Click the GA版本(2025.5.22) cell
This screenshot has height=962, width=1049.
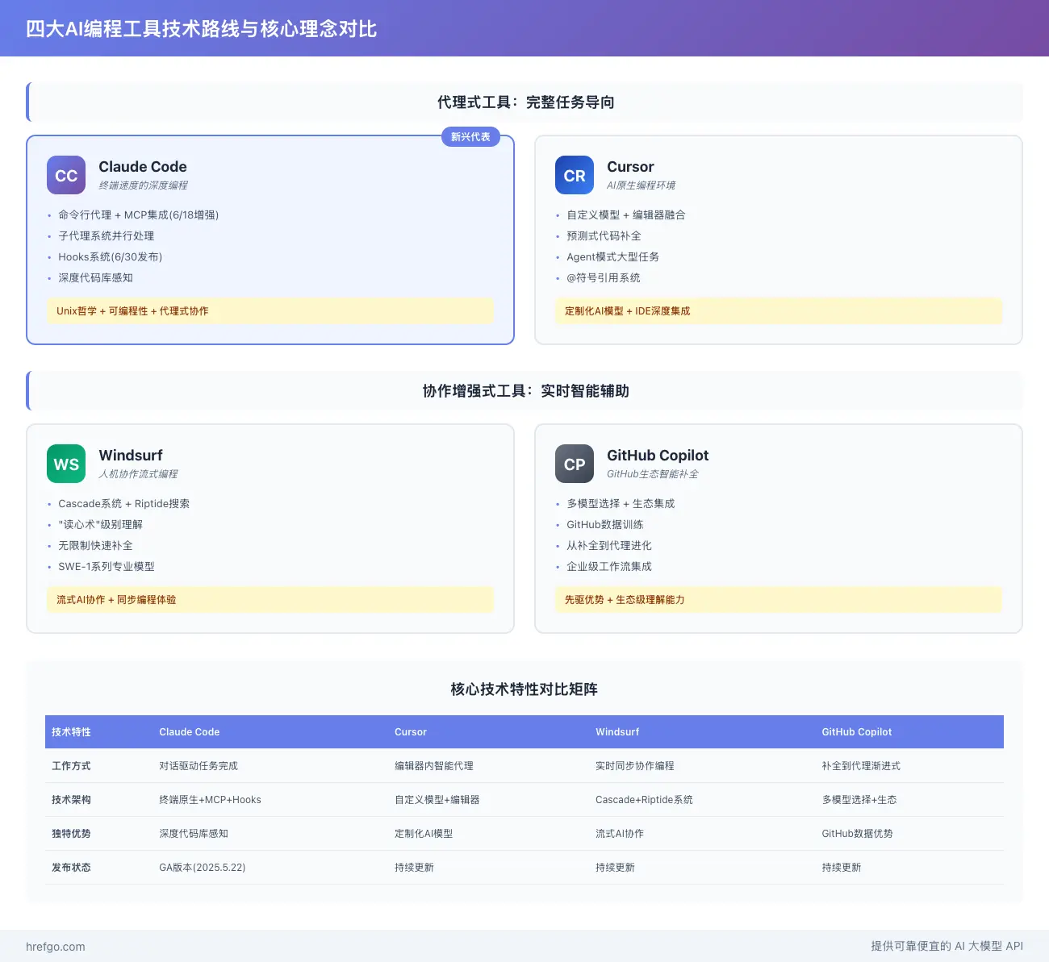point(203,868)
